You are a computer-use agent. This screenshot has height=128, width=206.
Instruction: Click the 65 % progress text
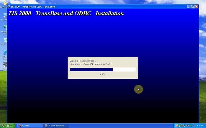(103, 74)
